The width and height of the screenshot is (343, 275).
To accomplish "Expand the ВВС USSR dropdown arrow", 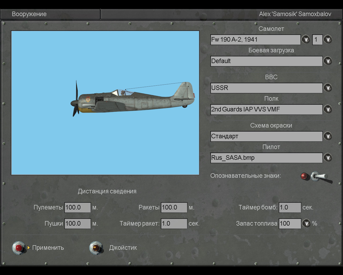I will (328, 88).
